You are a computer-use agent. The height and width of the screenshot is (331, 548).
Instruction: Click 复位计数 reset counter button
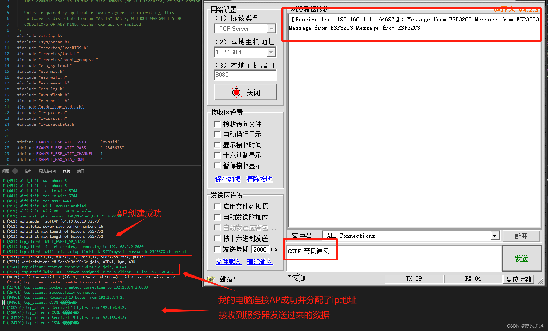[519, 279]
